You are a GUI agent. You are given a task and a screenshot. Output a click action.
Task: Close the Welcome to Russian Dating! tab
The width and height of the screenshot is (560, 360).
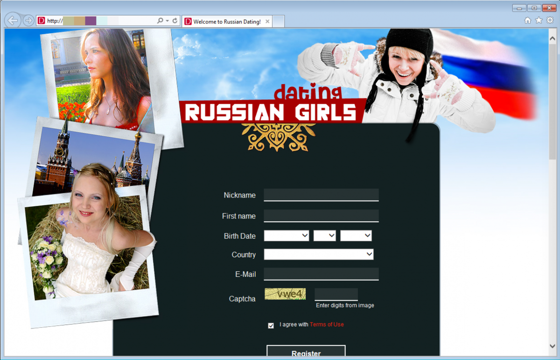(267, 21)
